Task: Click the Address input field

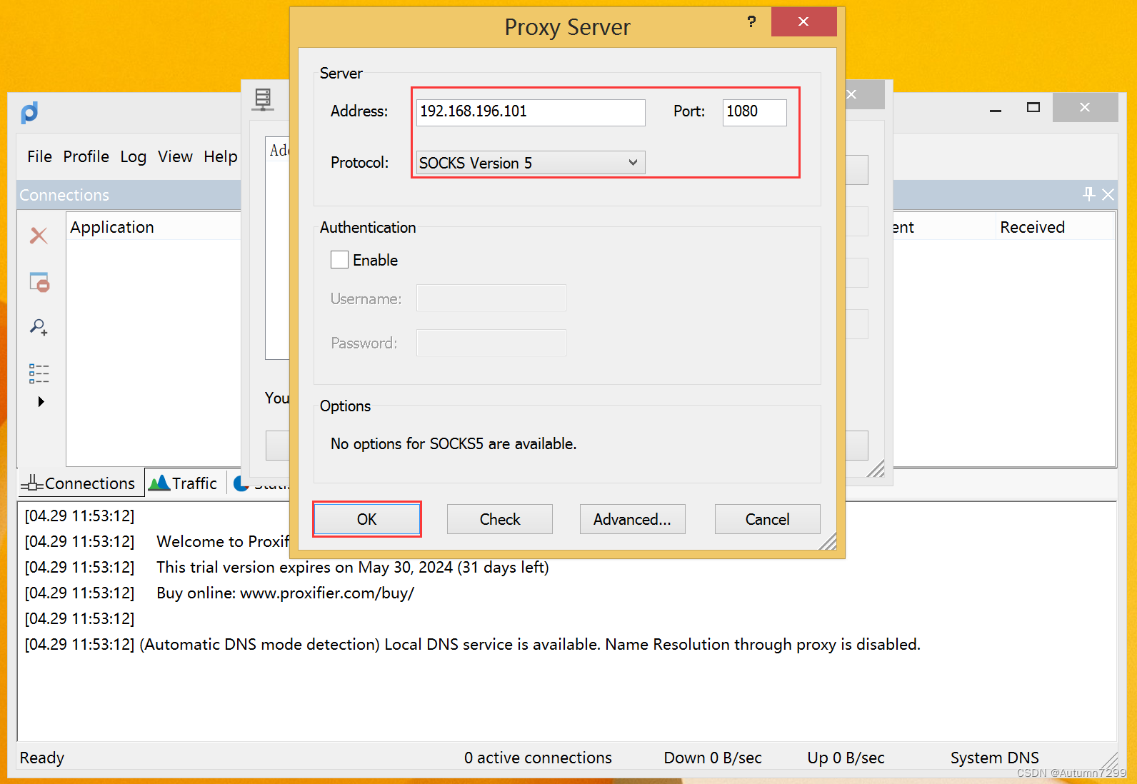Action: 531,112
